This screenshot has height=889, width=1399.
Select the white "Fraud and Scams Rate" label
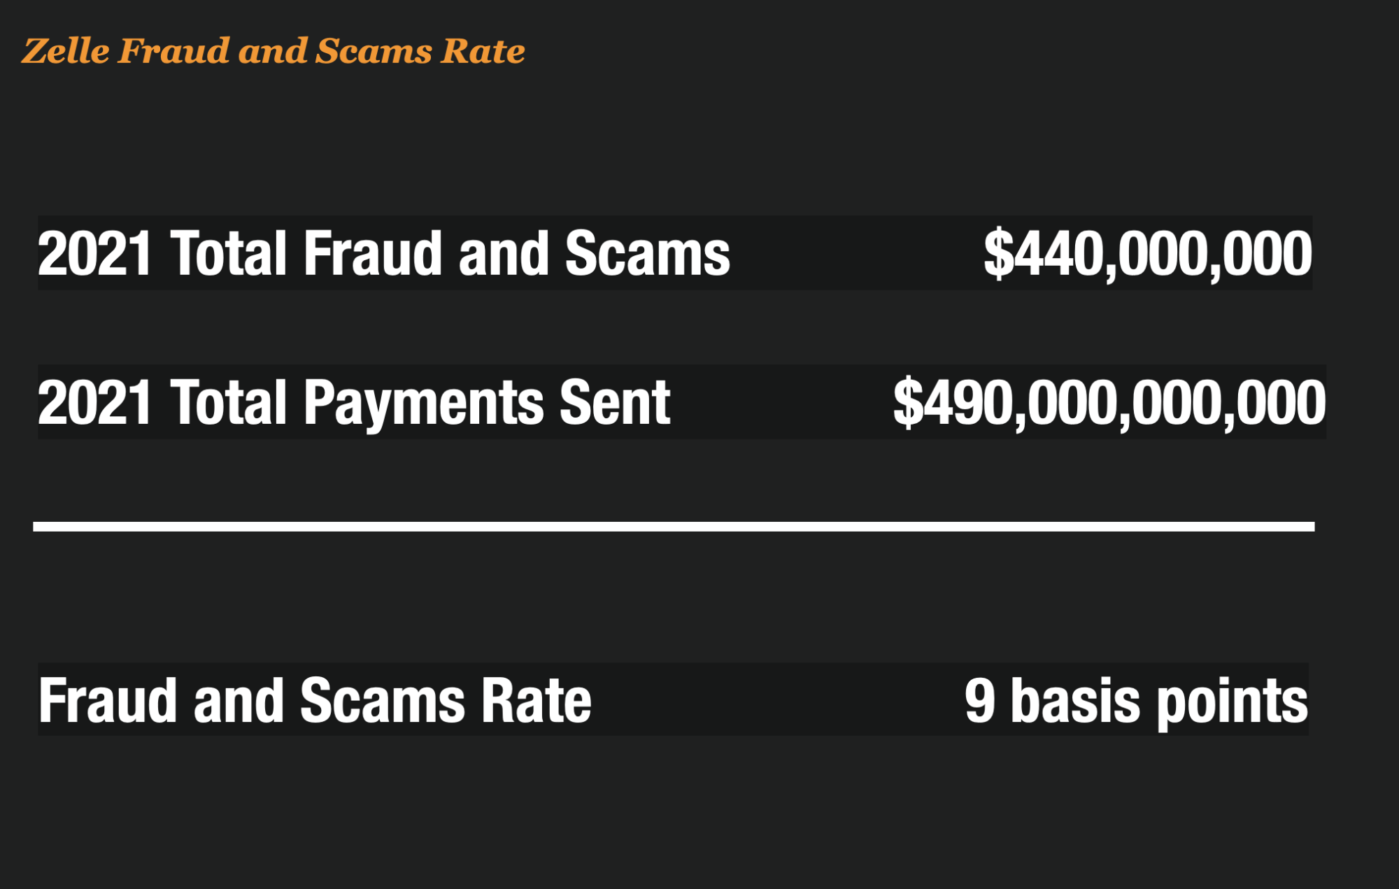pos(315,700)
